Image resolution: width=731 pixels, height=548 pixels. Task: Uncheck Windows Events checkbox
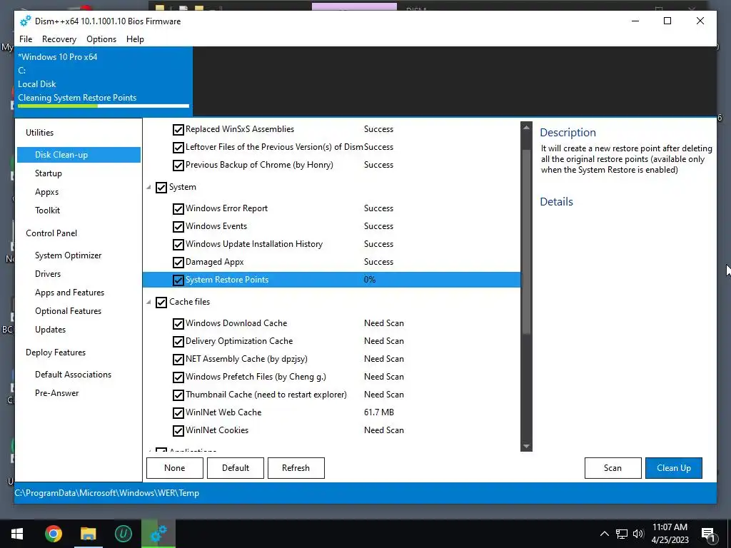coord(178,226)
